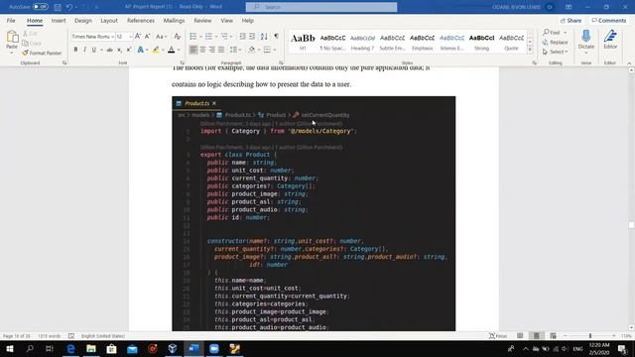
Task: Open the Select dropdown in Editing
Action: click(x=555, y=52)
